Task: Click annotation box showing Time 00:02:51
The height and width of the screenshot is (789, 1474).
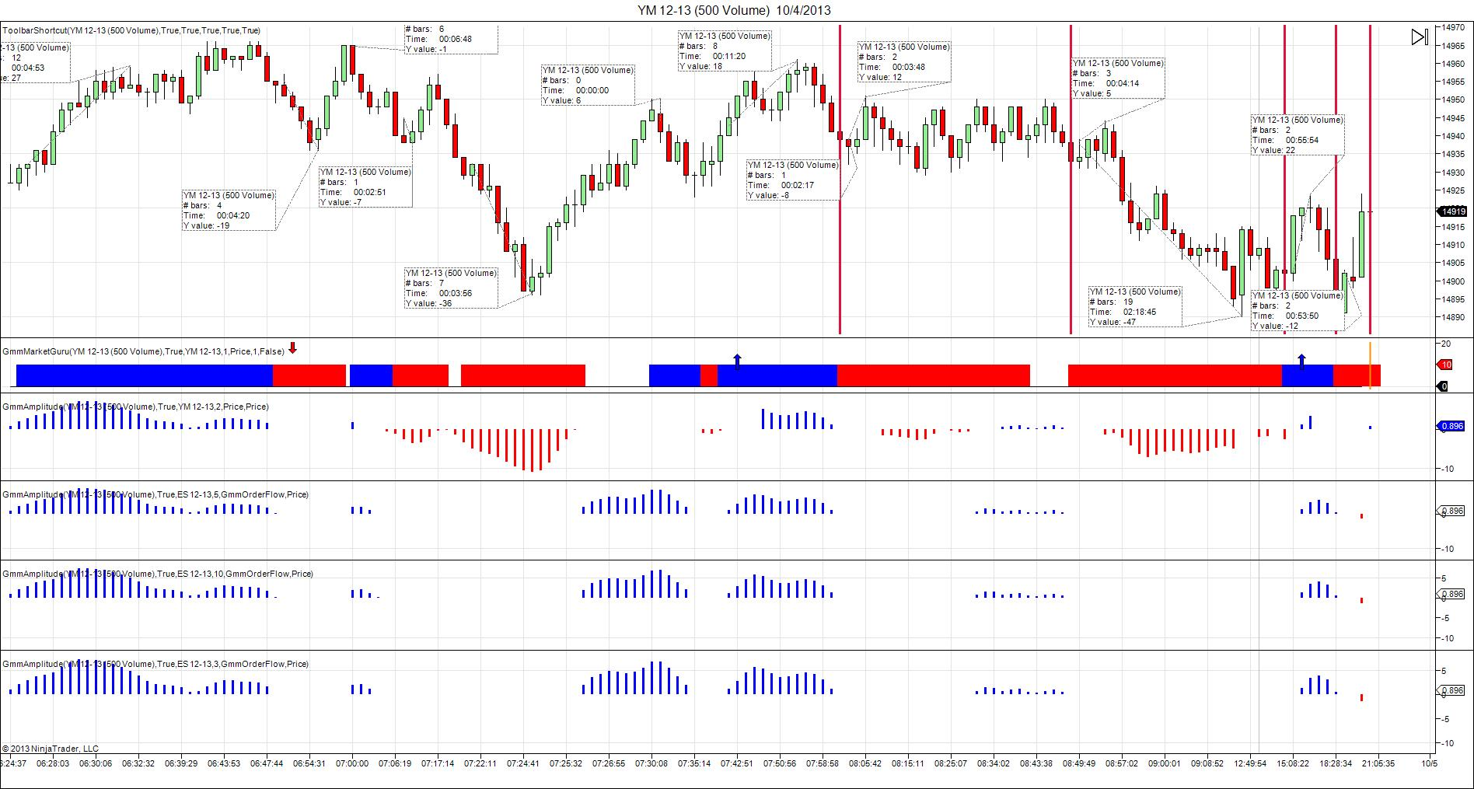Action: coord(365,187)
